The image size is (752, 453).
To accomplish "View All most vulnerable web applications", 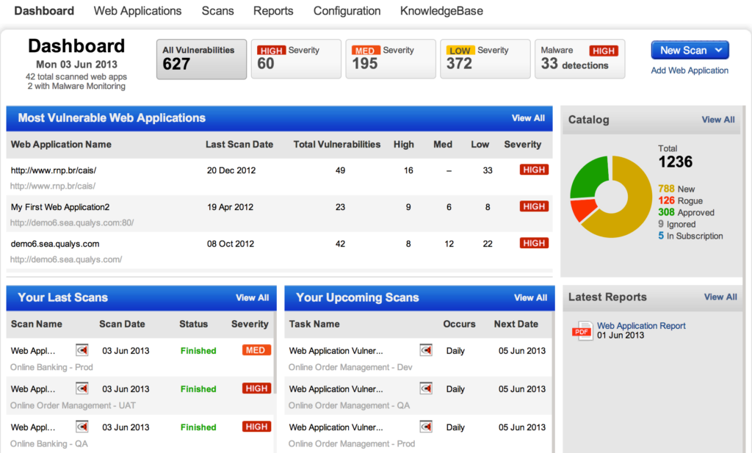I will [528, 117].
